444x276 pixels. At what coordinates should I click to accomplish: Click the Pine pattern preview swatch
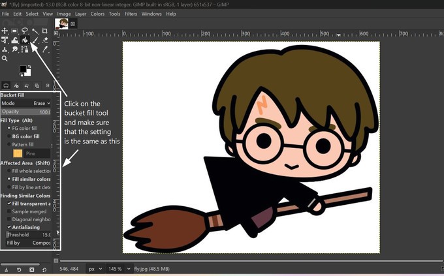(x=18, y=153)
